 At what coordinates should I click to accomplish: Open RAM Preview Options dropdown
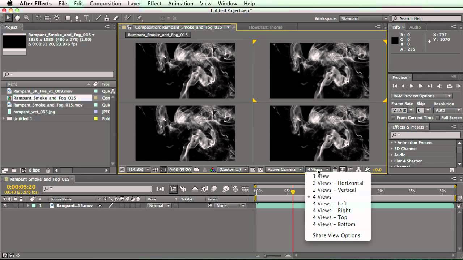[x=422, y=96]
